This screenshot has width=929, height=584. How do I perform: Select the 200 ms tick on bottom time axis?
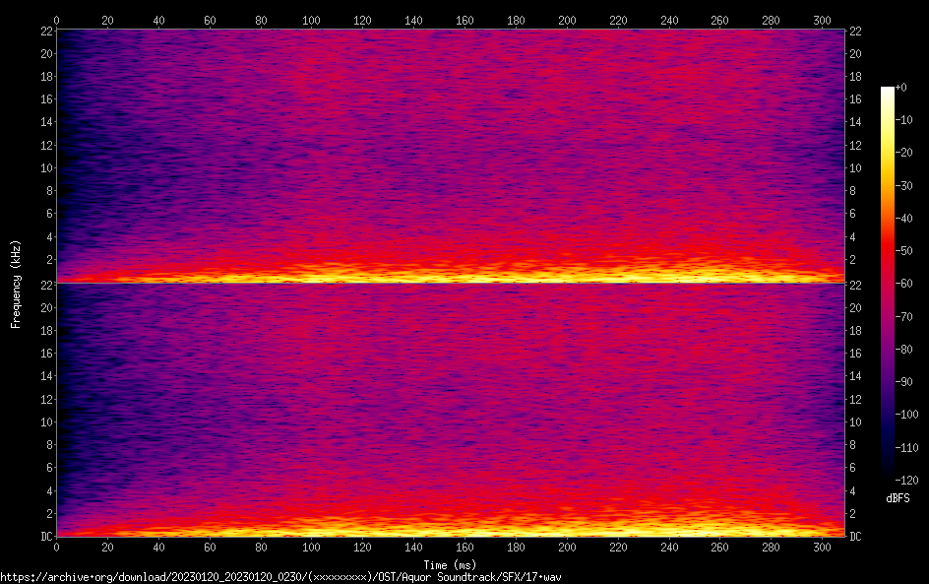(567, 548)
